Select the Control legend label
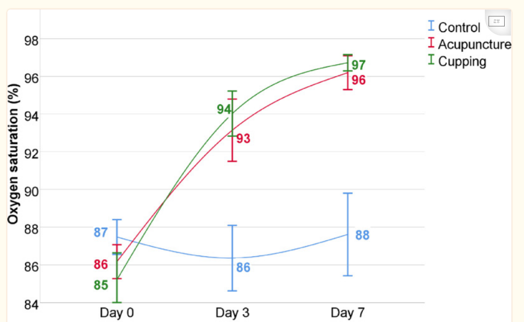 pos(459,27)
